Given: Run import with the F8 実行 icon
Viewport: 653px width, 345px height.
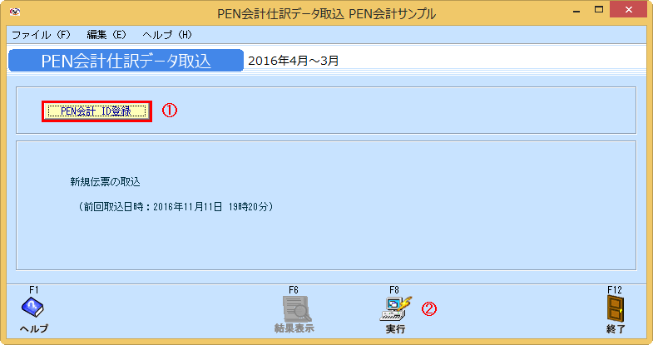Looking at the screenshot, I should click(396, 308).
